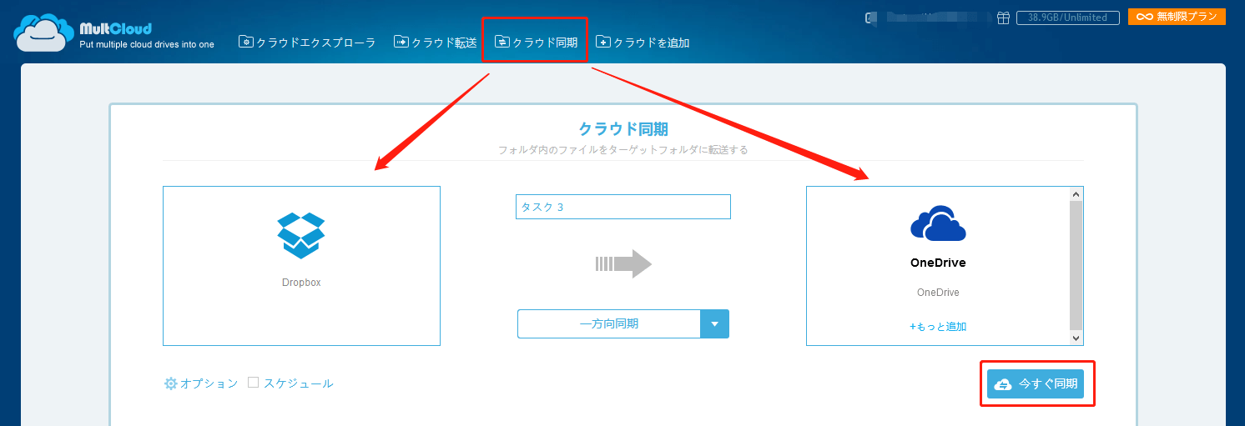Open クラウドを追加 menu item
Viewport: 1245px width, 426px height.
click(x=643, y=42)
